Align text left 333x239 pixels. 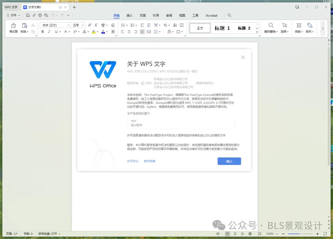point(122,32)
